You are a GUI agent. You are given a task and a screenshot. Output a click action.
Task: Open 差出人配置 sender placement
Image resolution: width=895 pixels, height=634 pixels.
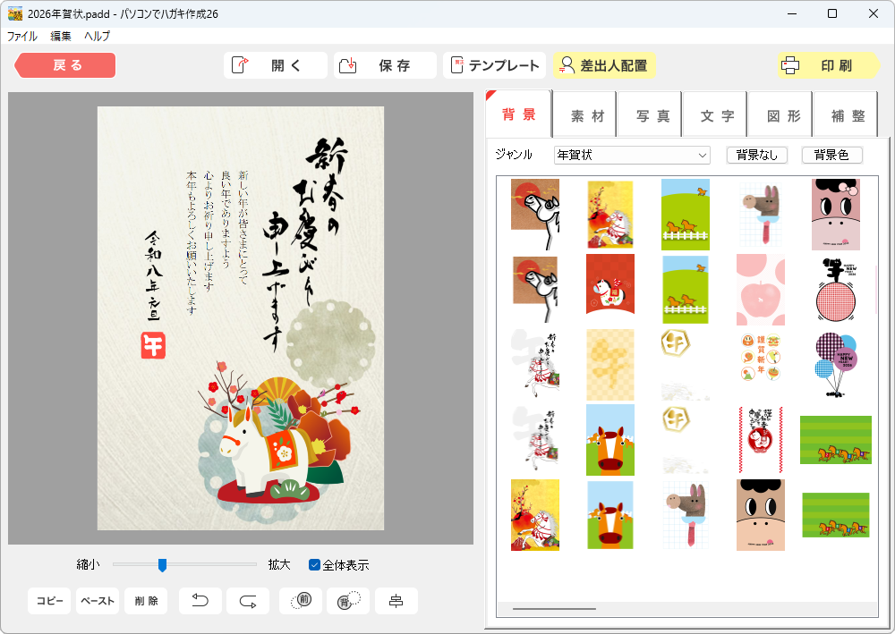[x=604, y=65]
